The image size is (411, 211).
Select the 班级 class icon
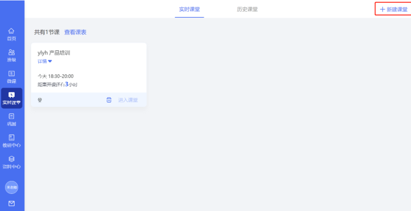tap(12, 53)
